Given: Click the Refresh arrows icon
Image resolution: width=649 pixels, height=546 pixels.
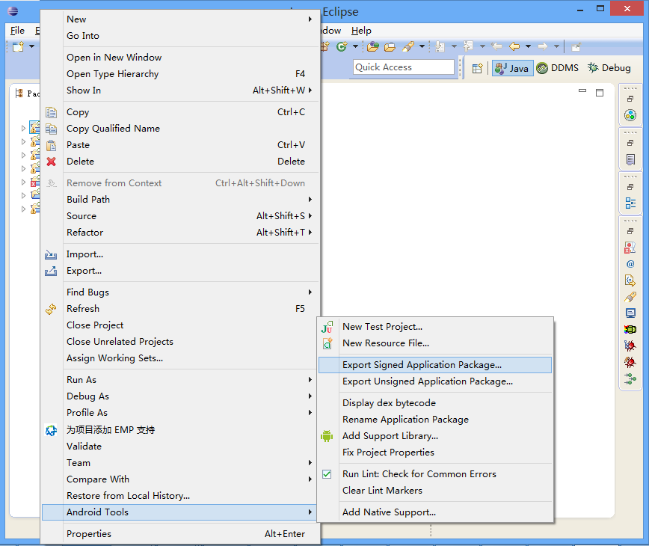Looking at the screenshot, I should (x=51, y=309).
